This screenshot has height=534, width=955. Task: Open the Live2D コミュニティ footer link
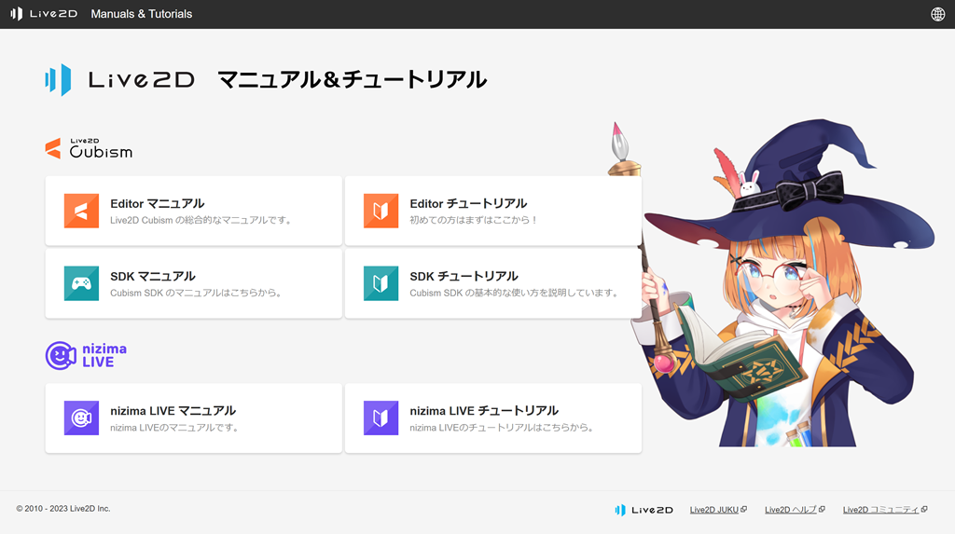click(x=880, y=510)
